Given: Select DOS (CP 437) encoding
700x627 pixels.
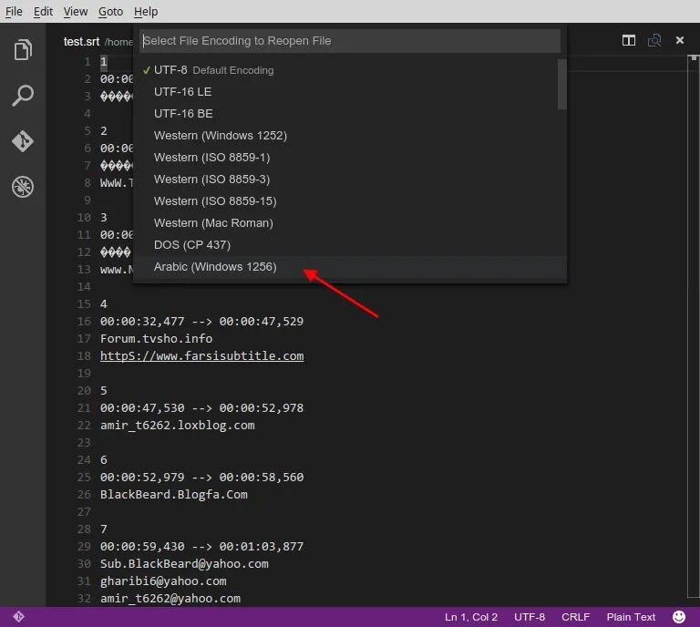Looking at the screenshot, I should 350,245.
